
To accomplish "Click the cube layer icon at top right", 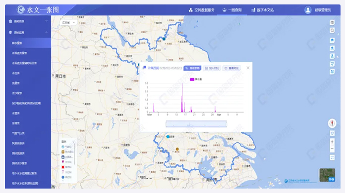I will tap(332, 22).
